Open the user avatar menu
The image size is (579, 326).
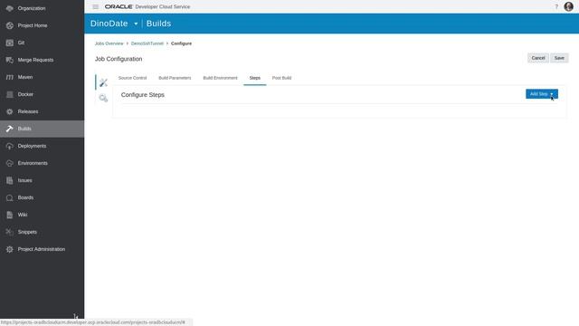569,6
